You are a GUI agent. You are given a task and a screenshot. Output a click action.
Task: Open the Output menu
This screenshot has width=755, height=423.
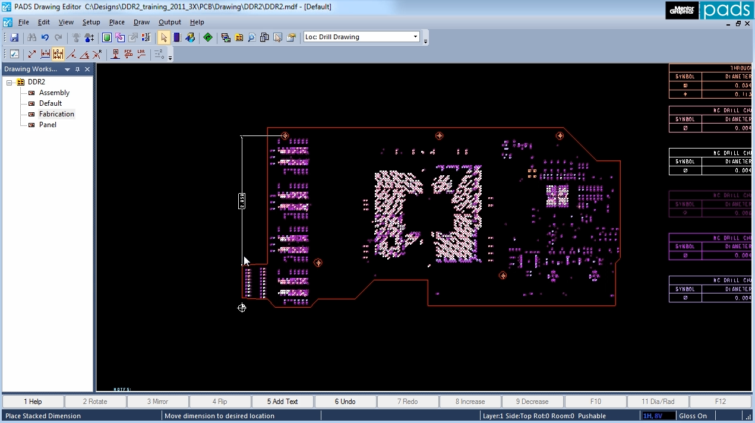(169, 22)
